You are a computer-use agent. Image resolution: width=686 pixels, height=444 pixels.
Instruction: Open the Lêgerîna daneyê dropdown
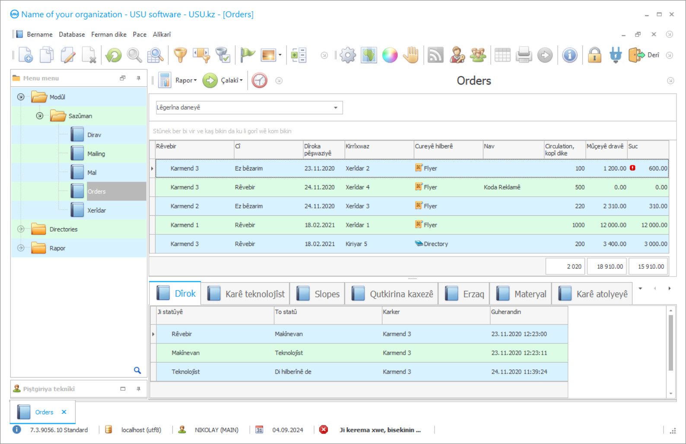tap(335, 108)
